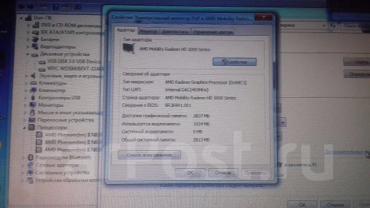
Task: Click the Back arrow in Device Manager toolbar
Action: click(22, 7)
